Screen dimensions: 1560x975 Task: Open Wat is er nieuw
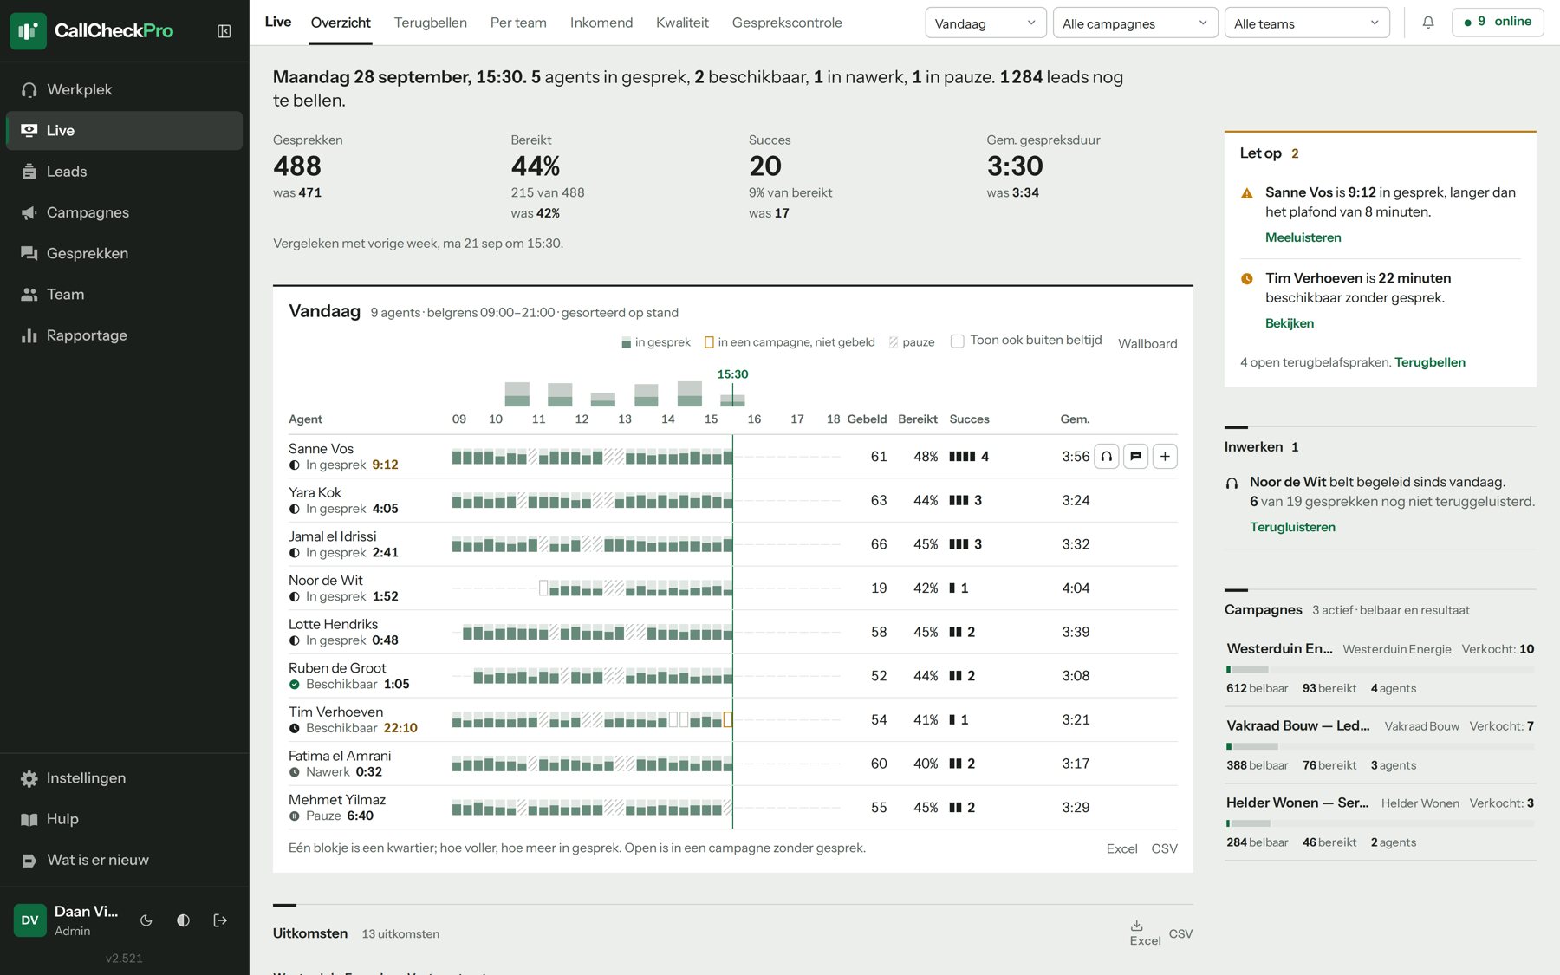coord(124,860)
